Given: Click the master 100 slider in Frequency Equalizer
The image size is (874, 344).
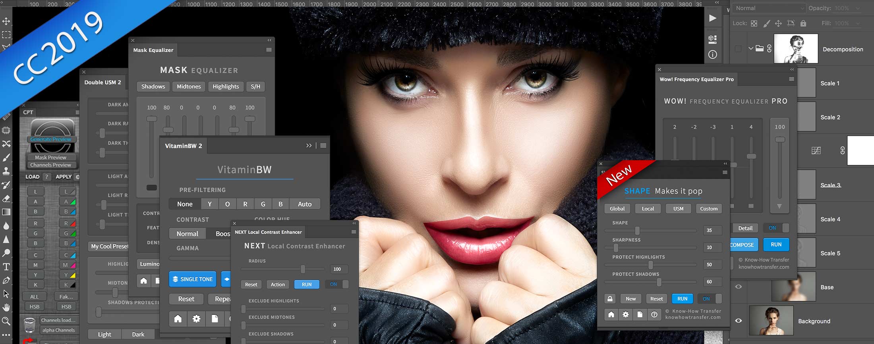Looking at the screenshot, I should coord(780,140).
